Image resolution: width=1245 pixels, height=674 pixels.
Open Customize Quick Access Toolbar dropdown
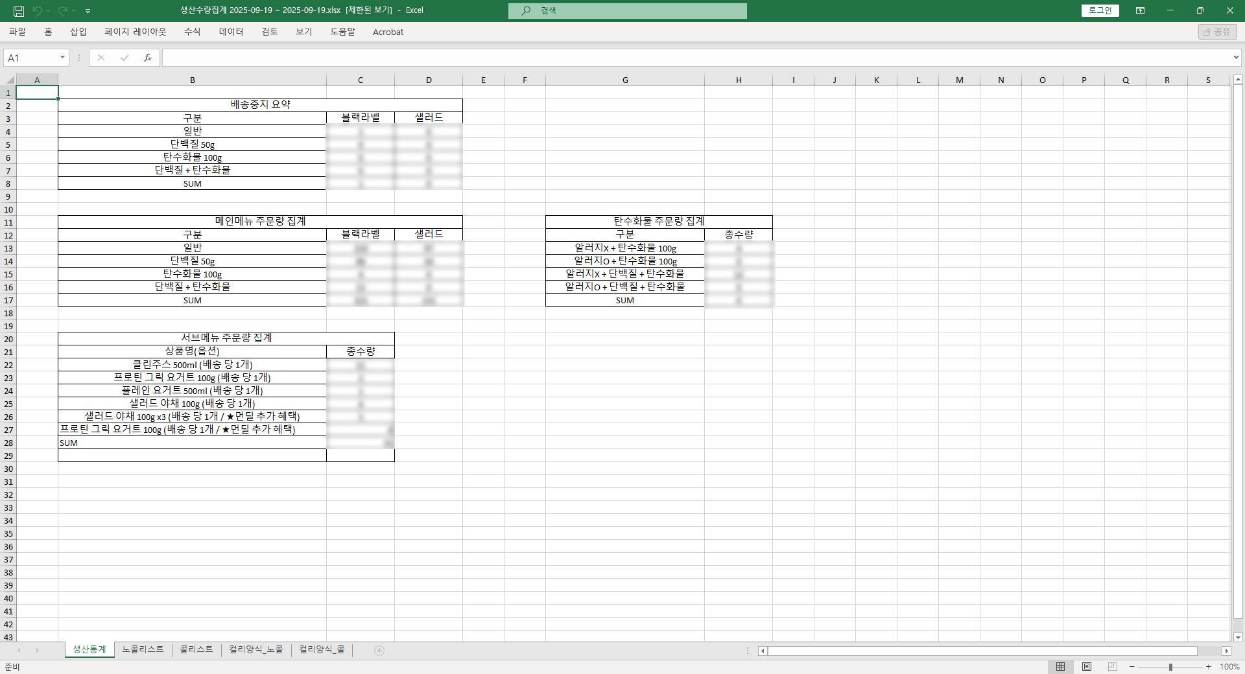pos(88,11)
